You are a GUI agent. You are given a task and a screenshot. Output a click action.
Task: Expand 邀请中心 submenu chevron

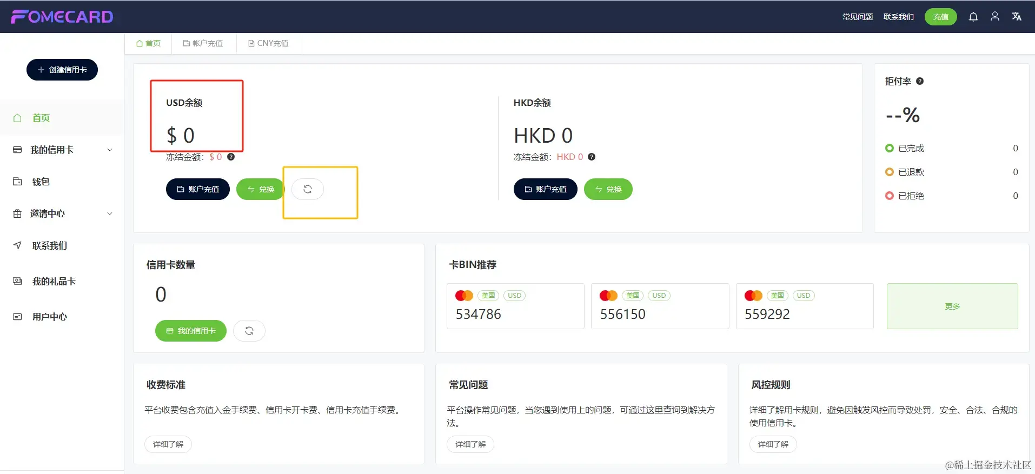[110, 213]
